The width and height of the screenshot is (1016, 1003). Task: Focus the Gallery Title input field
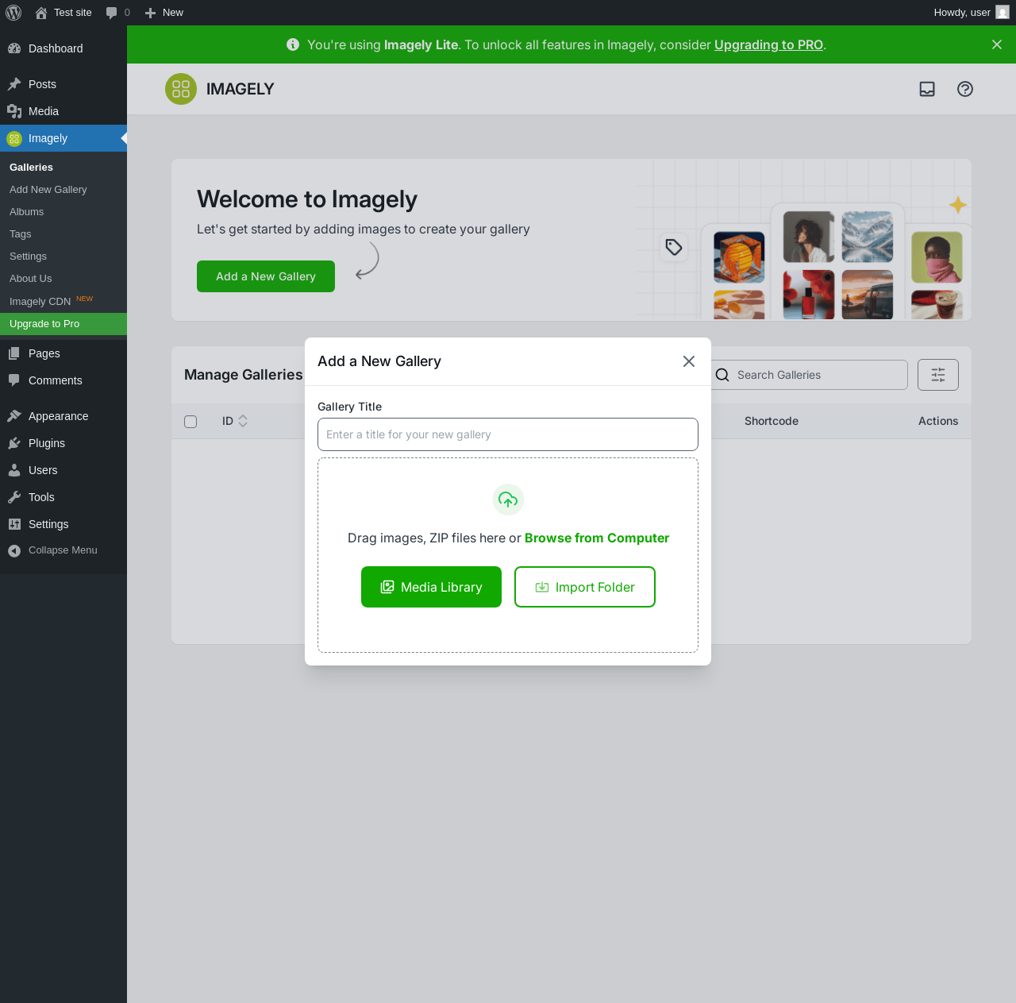[508, 434]
